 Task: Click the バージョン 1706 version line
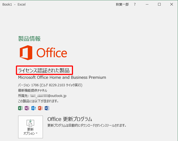pos(50,85)
